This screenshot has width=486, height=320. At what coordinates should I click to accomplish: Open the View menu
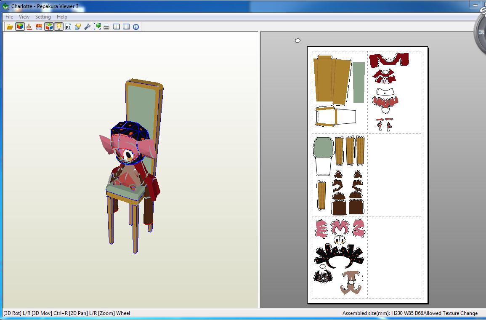click(24, 17)
